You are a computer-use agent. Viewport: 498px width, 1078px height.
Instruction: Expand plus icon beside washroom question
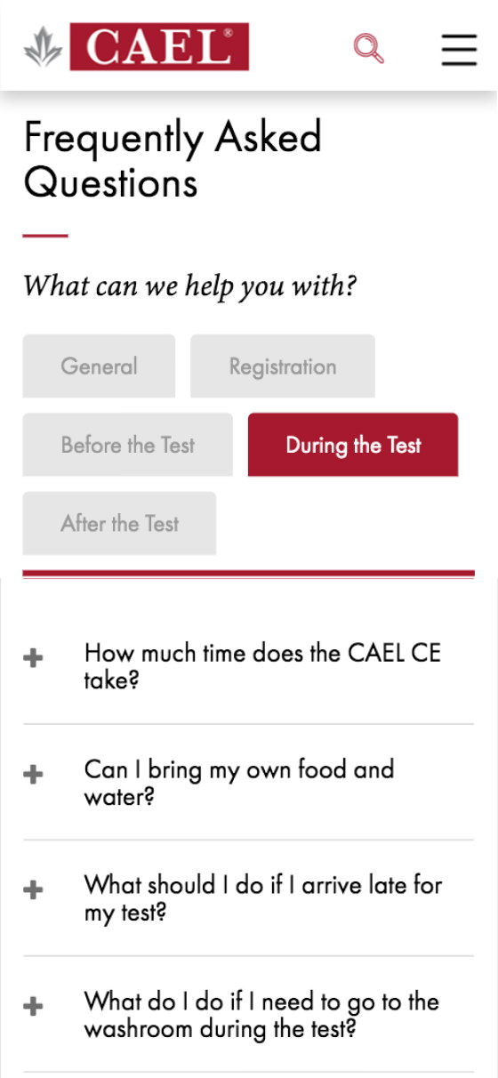(x=33, y=1006)
